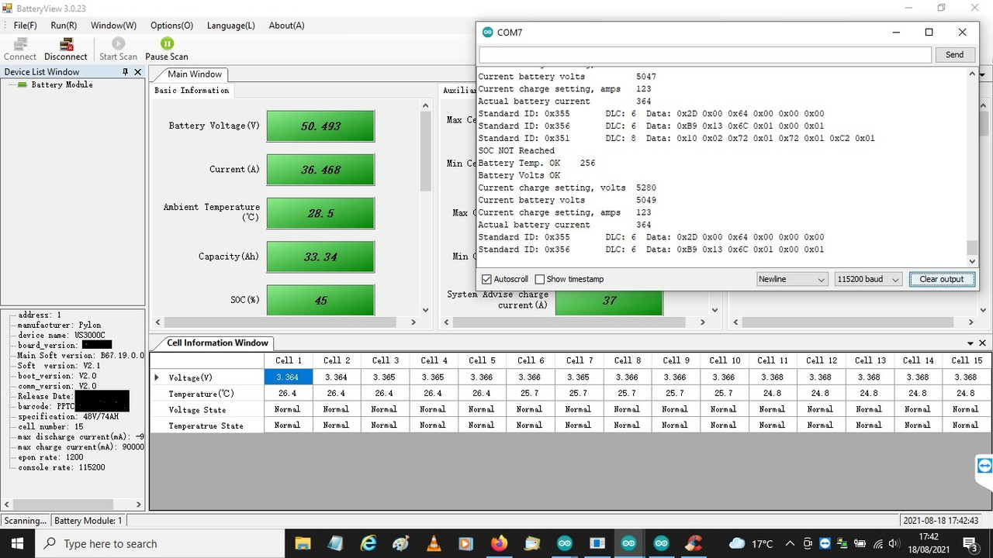Open TeamViewer side panel icon

[x=984, y=466]
